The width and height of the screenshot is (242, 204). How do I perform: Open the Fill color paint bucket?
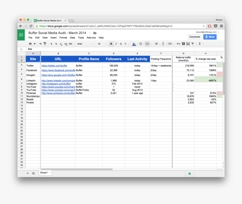(134, 44)
